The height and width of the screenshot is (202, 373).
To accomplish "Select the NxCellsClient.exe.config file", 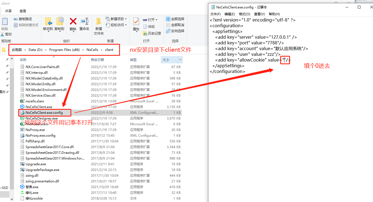I will [44, 113].
